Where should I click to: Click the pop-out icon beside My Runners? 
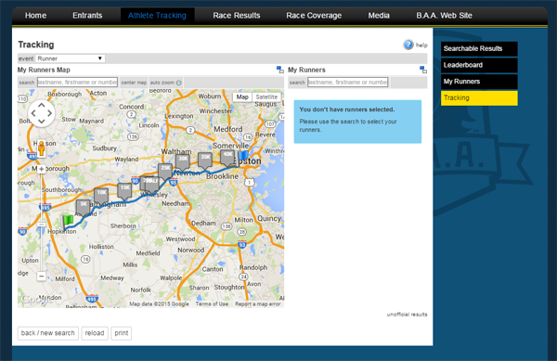pyautogui.click(x=423, y=70)
